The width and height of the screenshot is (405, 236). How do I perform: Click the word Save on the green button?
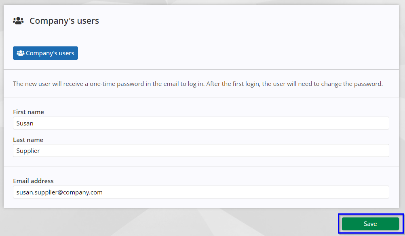pos(370,223)
